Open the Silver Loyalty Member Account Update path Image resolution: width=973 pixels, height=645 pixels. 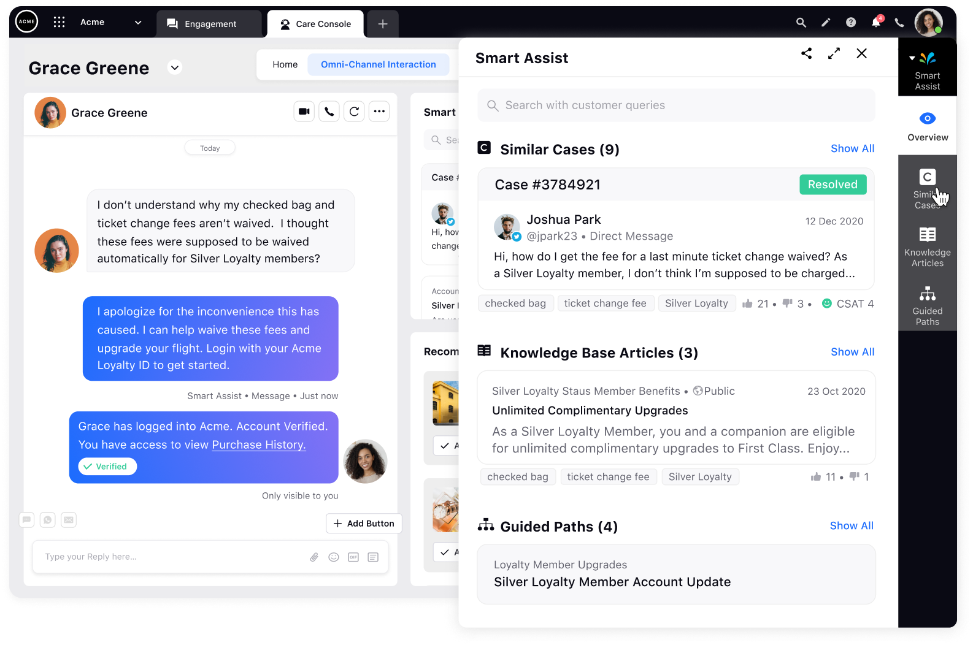tap(676, 574)
